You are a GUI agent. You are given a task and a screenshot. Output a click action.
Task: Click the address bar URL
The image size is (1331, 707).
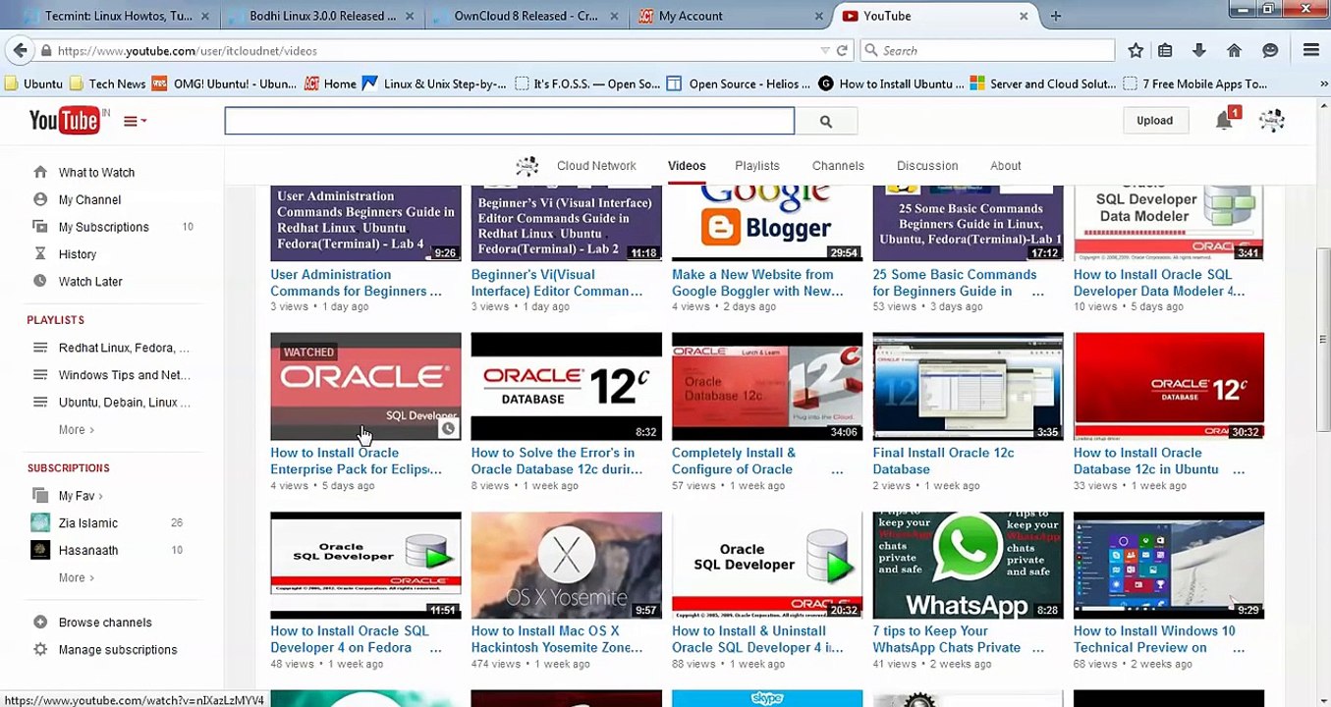click(x=187, y=50)
